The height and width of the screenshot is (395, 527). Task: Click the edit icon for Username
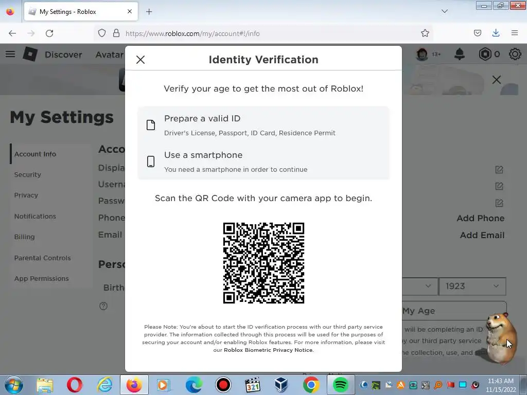click(499, 186)
